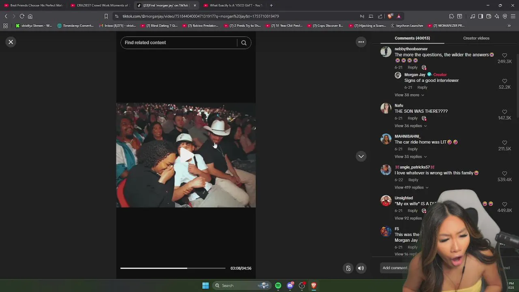
Task: Open extensions puzzle icon
Action: (x=451, y=16)
